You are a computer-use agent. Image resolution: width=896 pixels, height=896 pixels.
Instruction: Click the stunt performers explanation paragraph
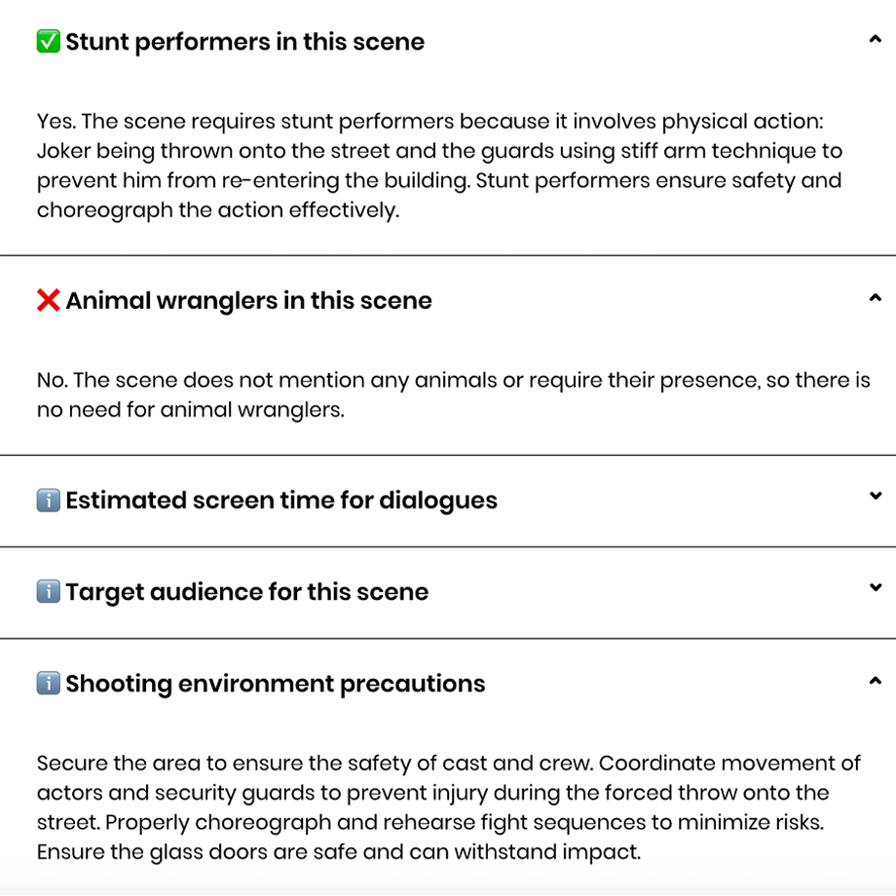pos(439,166)
